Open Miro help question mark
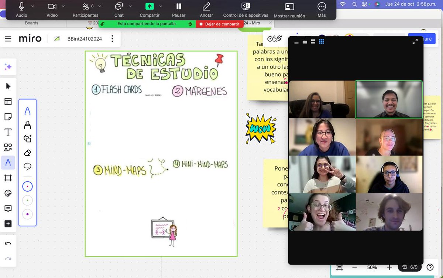Screen dimensions: 443x278 click(430, 267)
